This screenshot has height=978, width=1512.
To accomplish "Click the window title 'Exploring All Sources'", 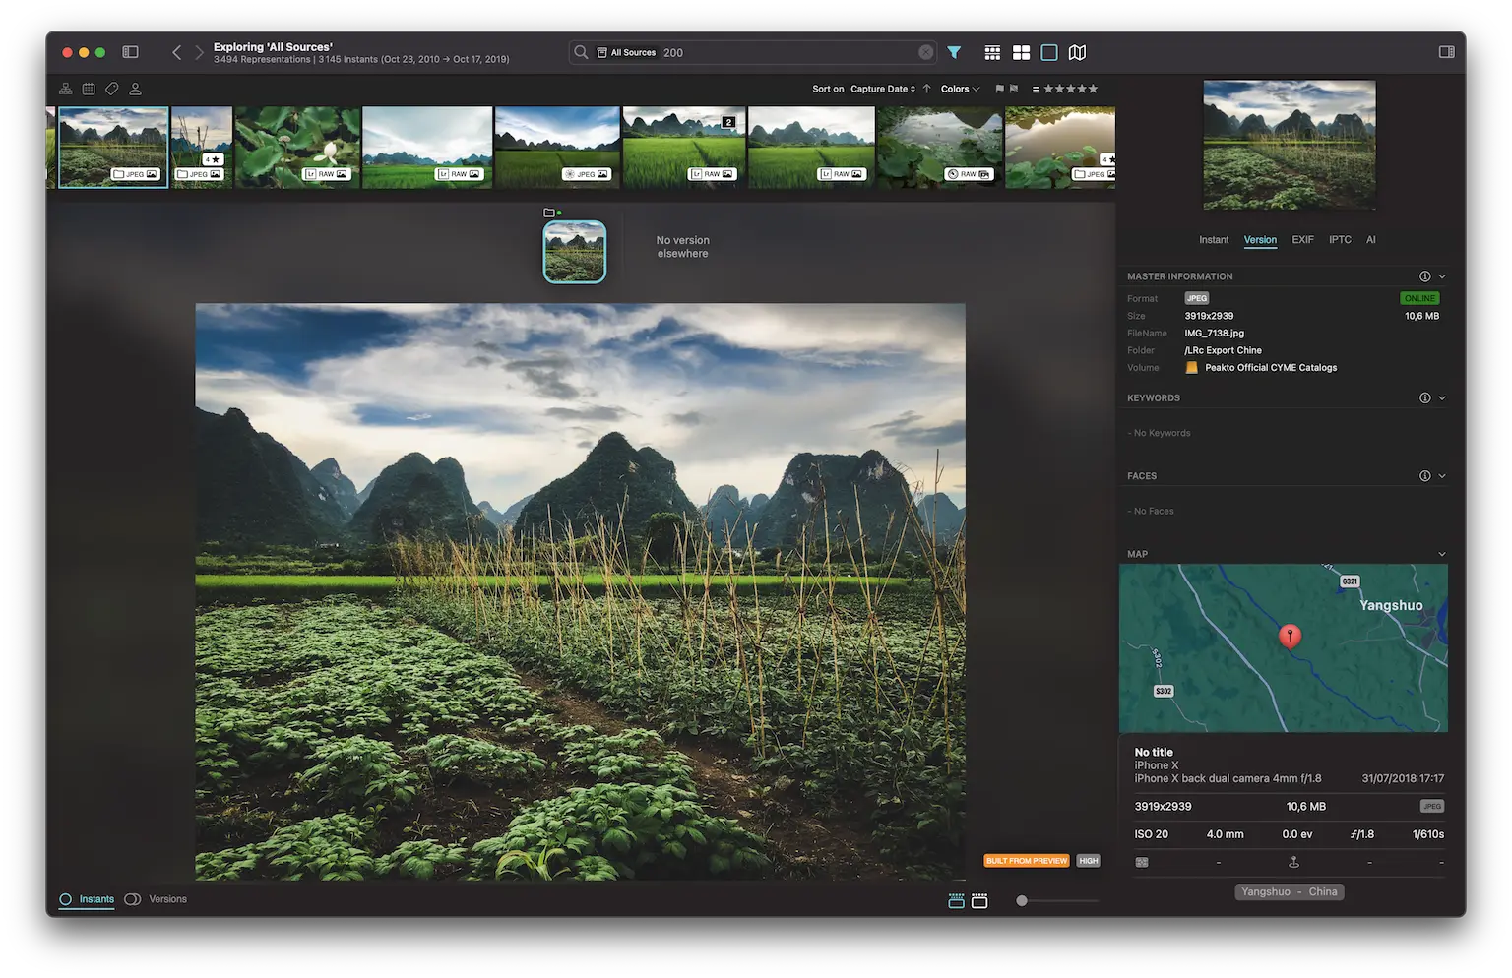I will pos(273,46).
